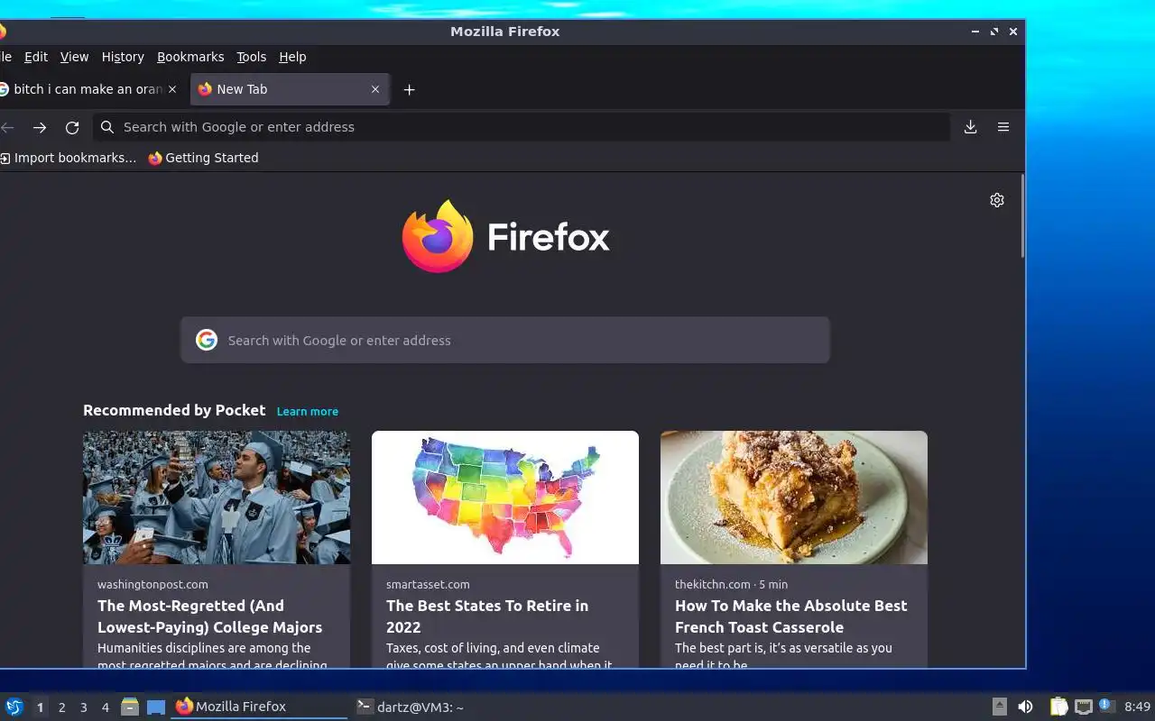Select the New Tab tab

pyautogui.click(x=290, y=89)
